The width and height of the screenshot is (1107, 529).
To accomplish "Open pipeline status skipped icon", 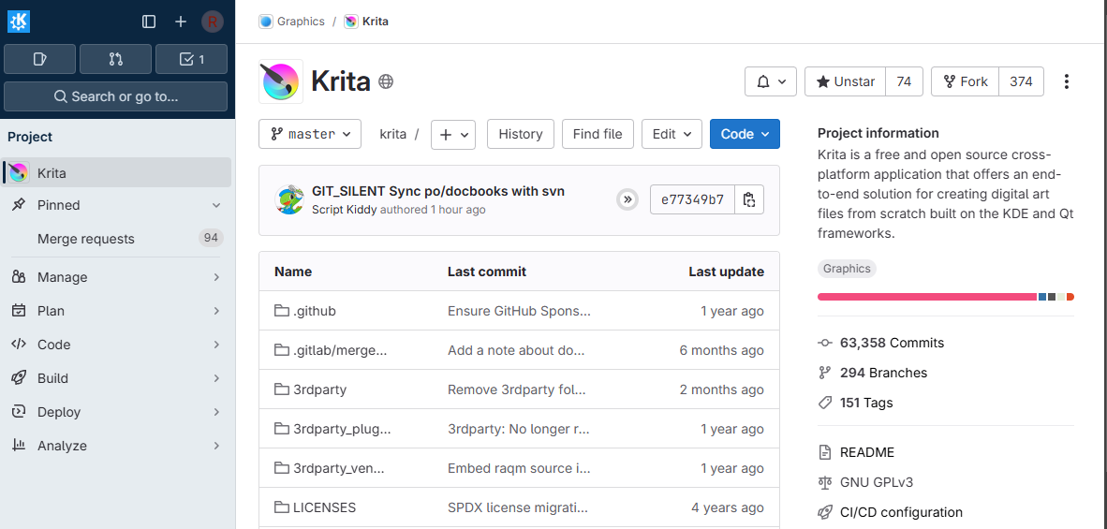I will pos(627,199).
